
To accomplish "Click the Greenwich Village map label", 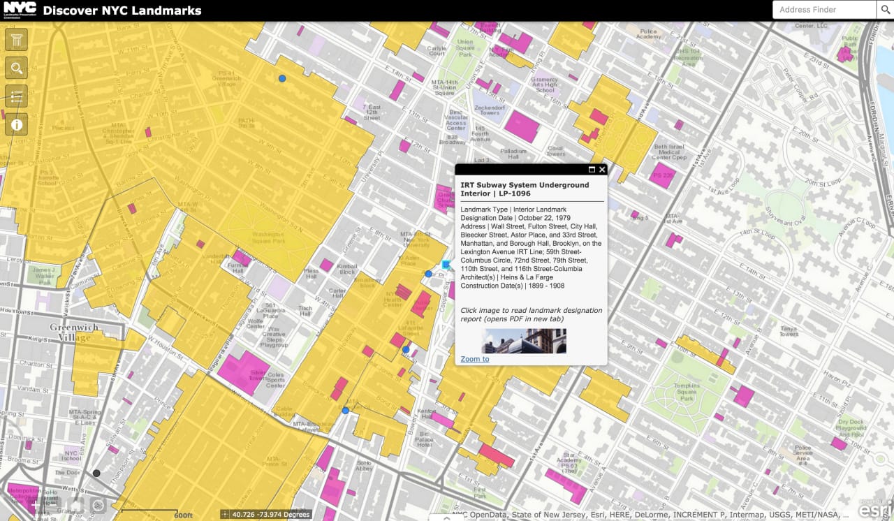I will click(x=75, y=332).
